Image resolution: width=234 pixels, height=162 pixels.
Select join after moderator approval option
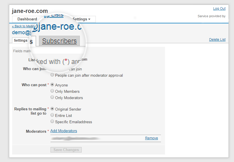(52, 75)
